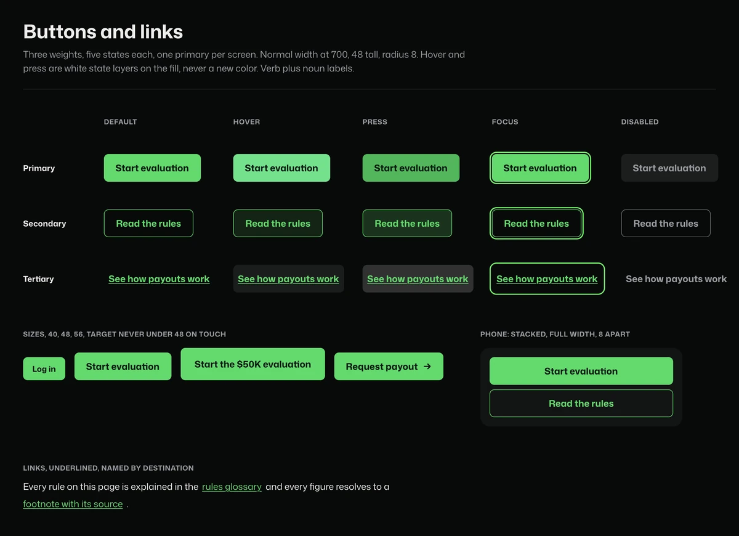Click the Secondary row label
Image resolution: width=739 pixels, height=536 pixels.
click(44, 223)
